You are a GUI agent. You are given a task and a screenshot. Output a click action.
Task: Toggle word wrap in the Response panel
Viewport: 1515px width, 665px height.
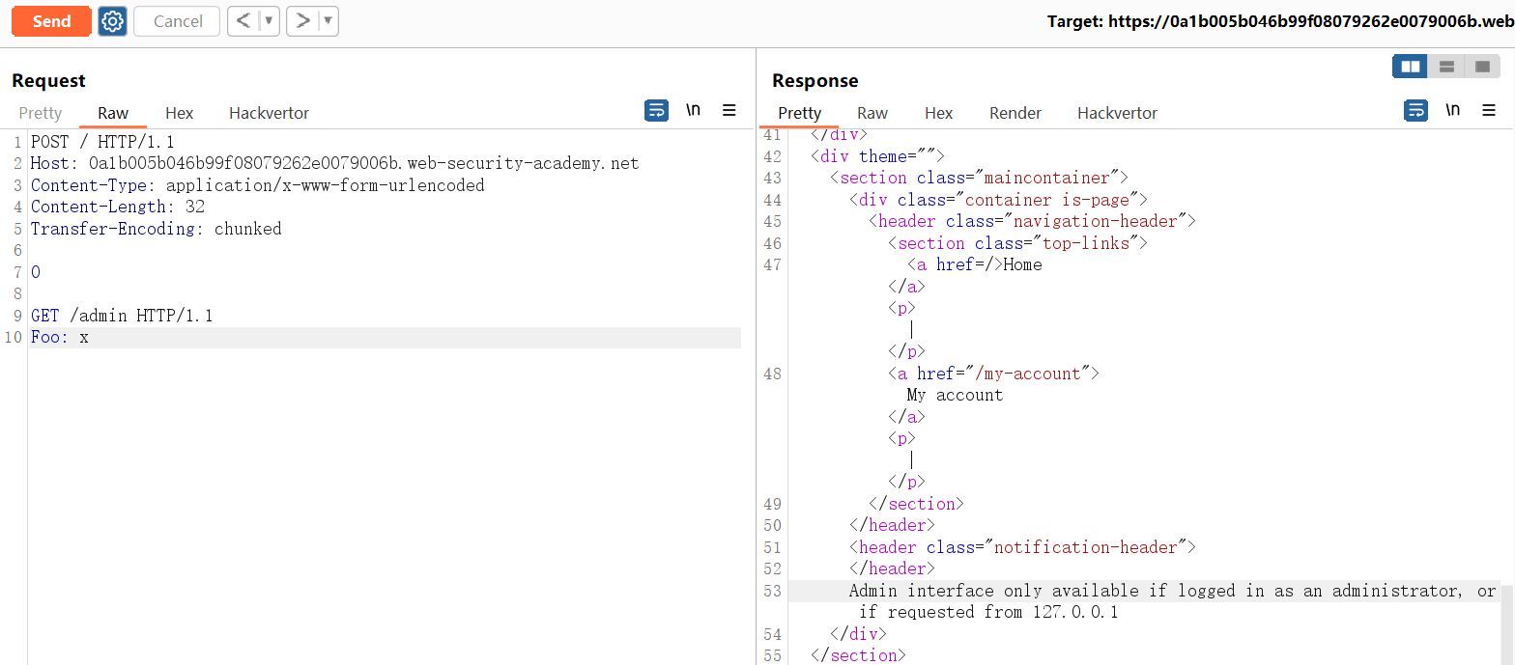(x=1415, y=111)
